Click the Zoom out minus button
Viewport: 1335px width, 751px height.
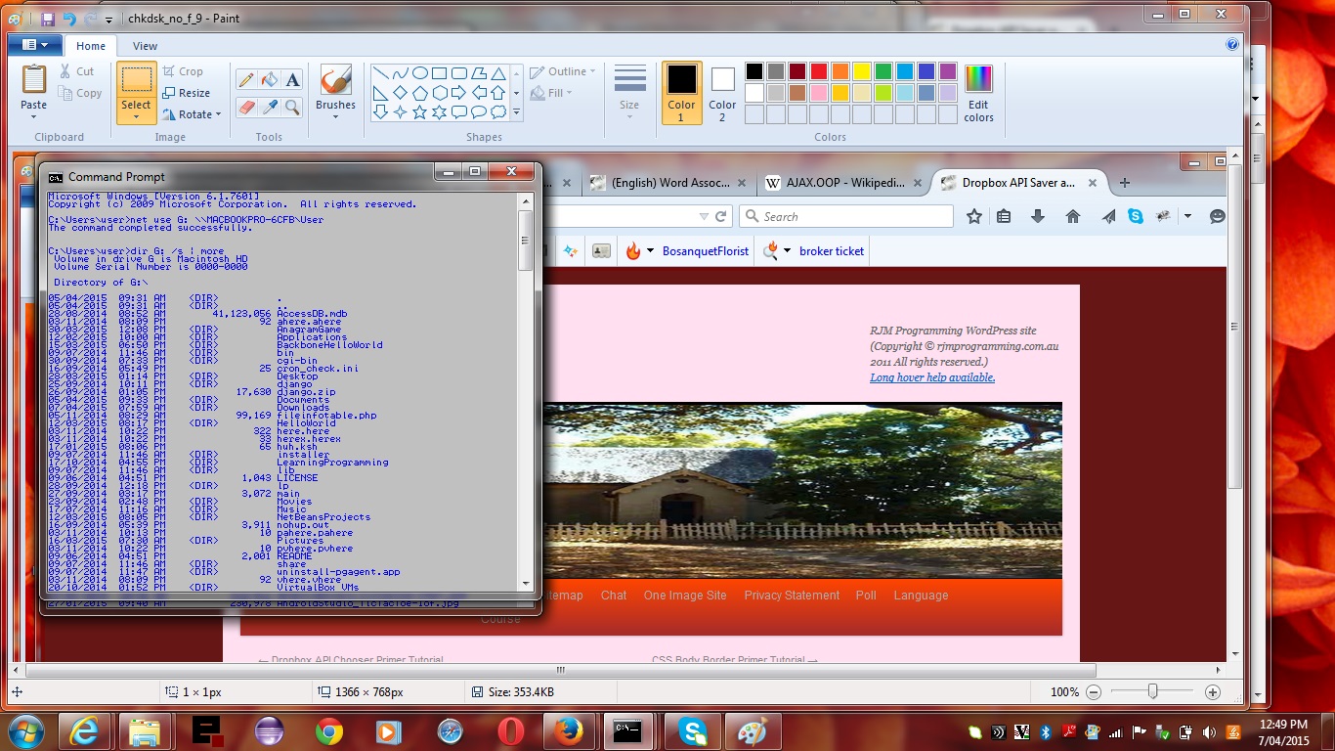coord(1094,691)
